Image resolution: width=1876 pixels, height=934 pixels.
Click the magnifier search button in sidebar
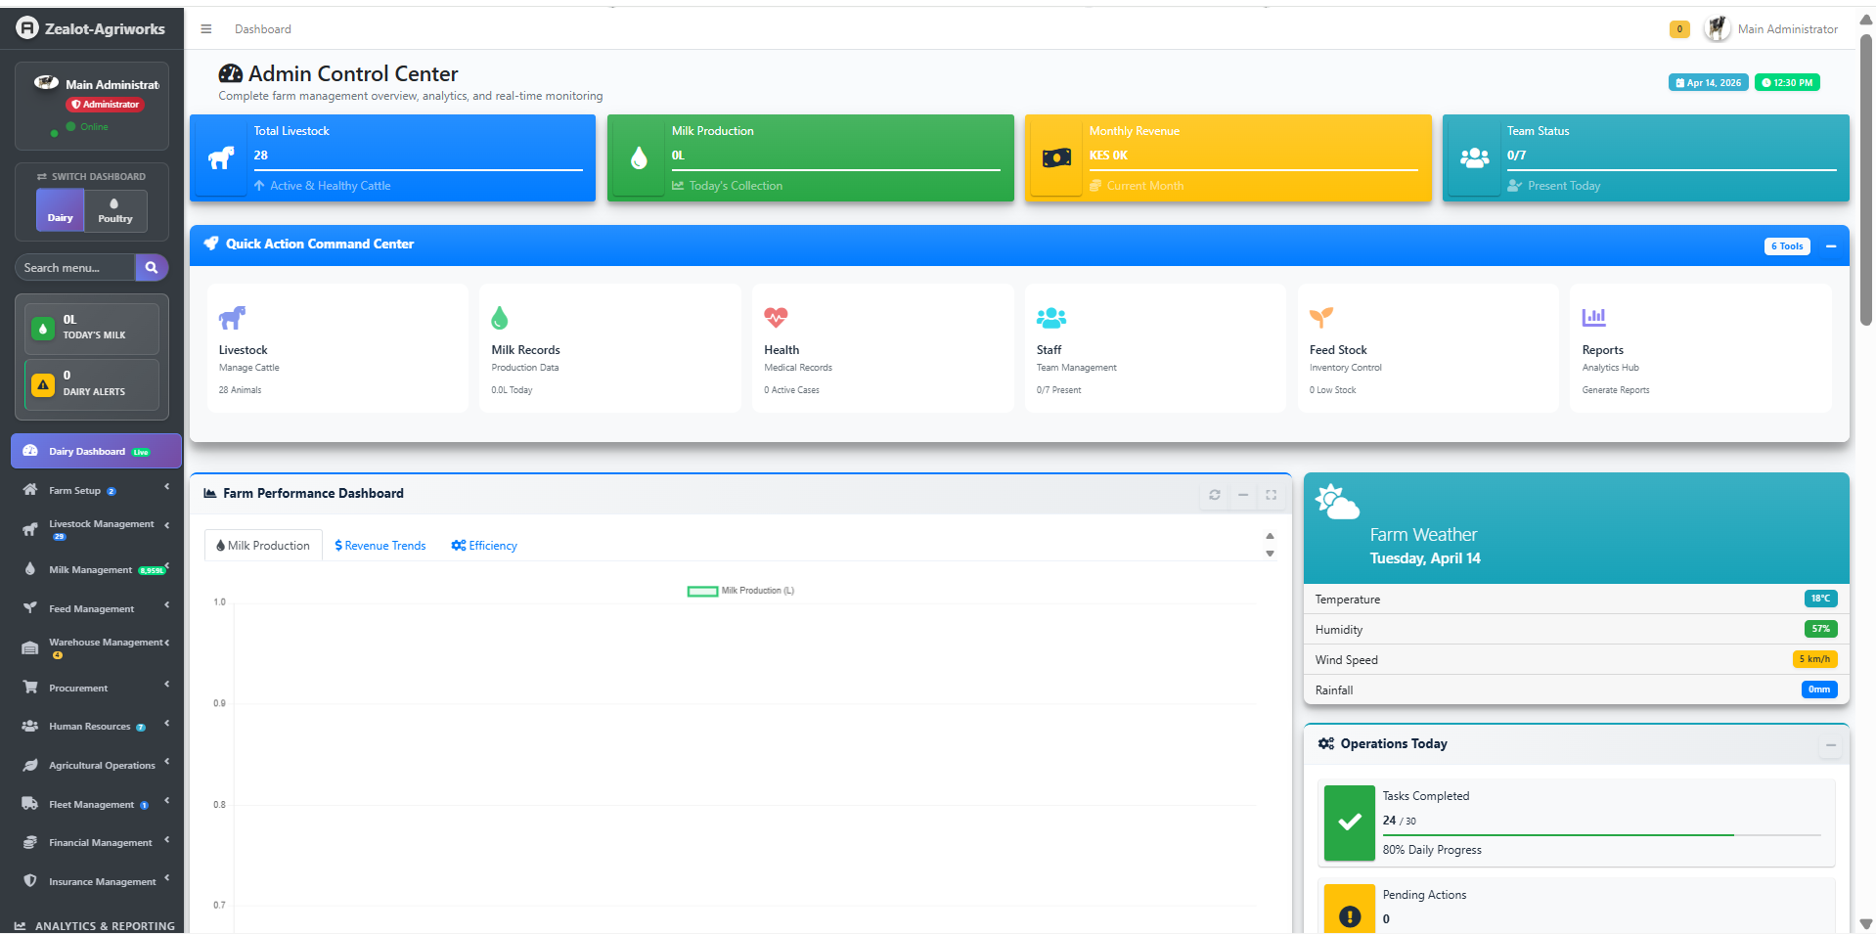pos(152,267)
